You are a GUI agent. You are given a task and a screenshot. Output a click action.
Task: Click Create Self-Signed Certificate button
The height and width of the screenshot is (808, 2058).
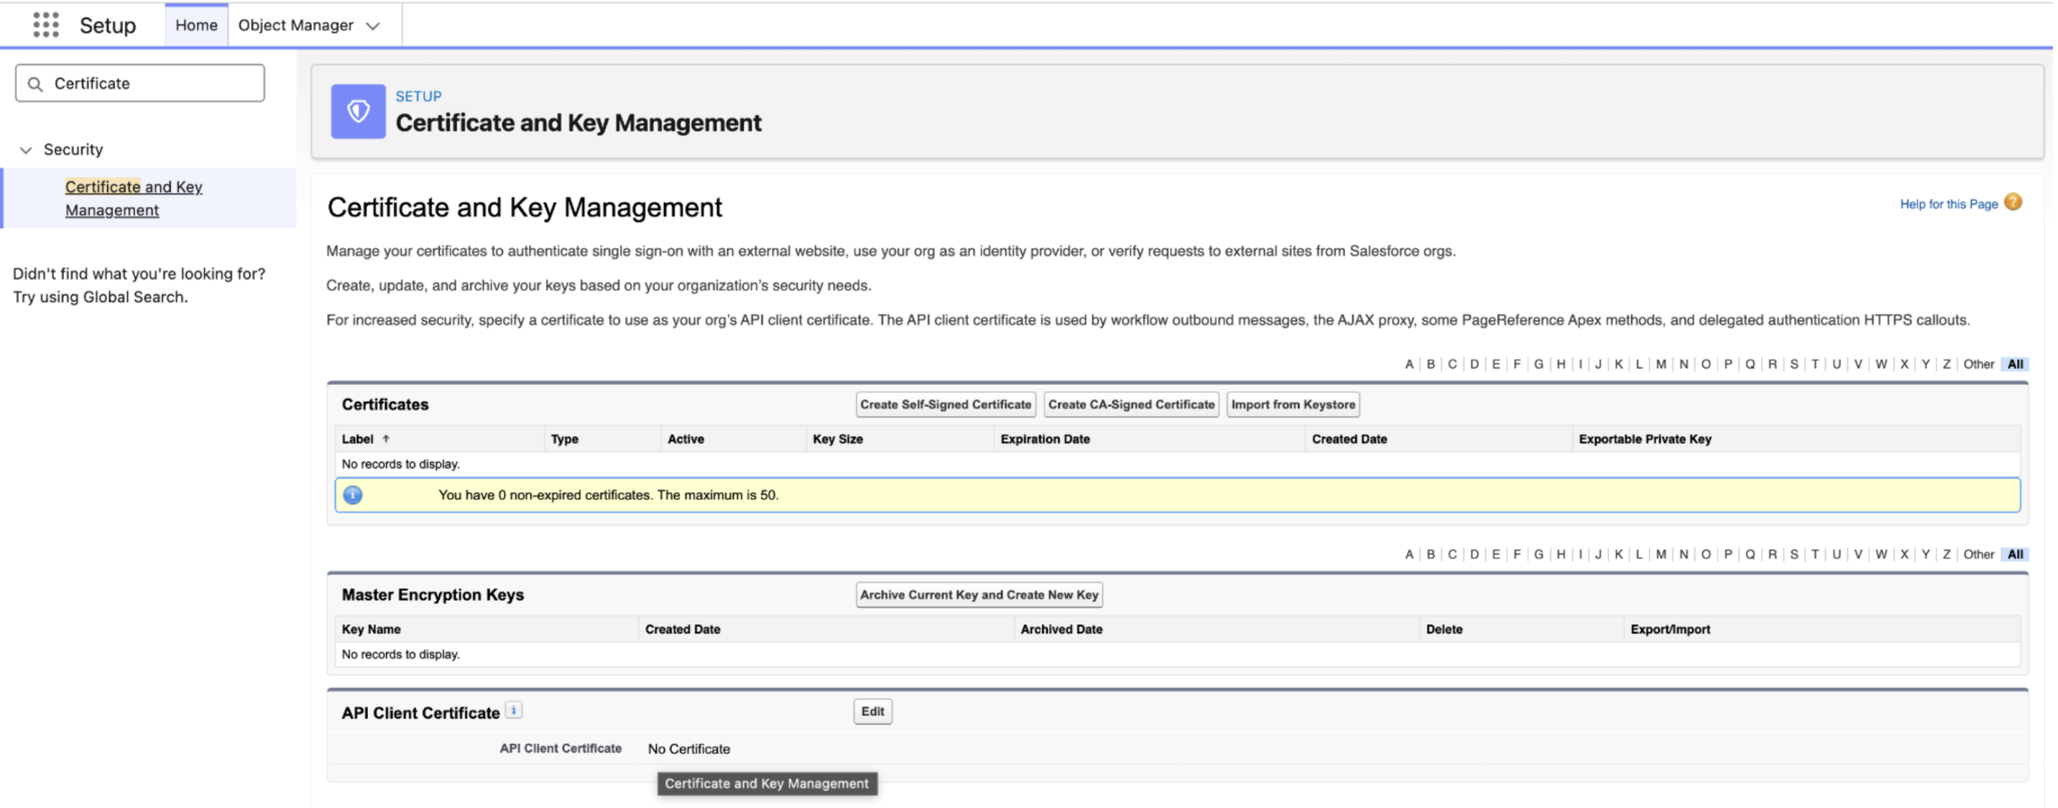945,405
